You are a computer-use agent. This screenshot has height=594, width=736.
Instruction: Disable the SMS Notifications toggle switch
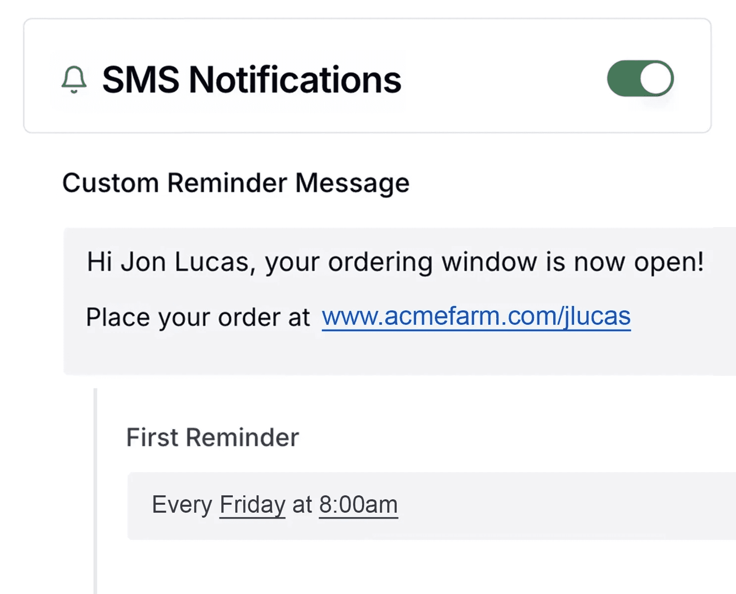click(x=640, y=78)
